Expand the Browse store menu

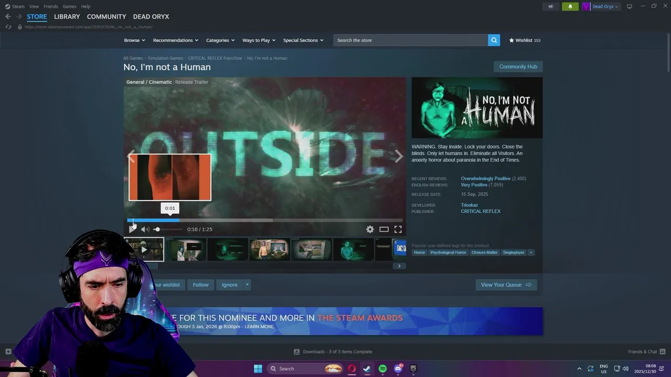[134, 40]
